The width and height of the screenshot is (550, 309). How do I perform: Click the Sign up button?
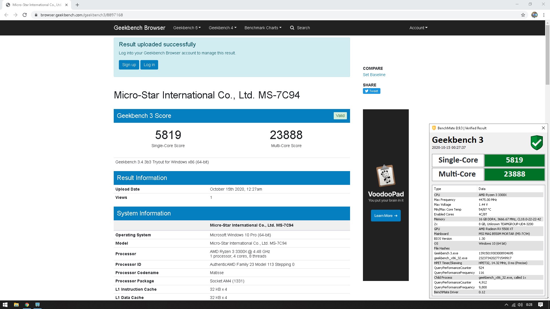129,65
